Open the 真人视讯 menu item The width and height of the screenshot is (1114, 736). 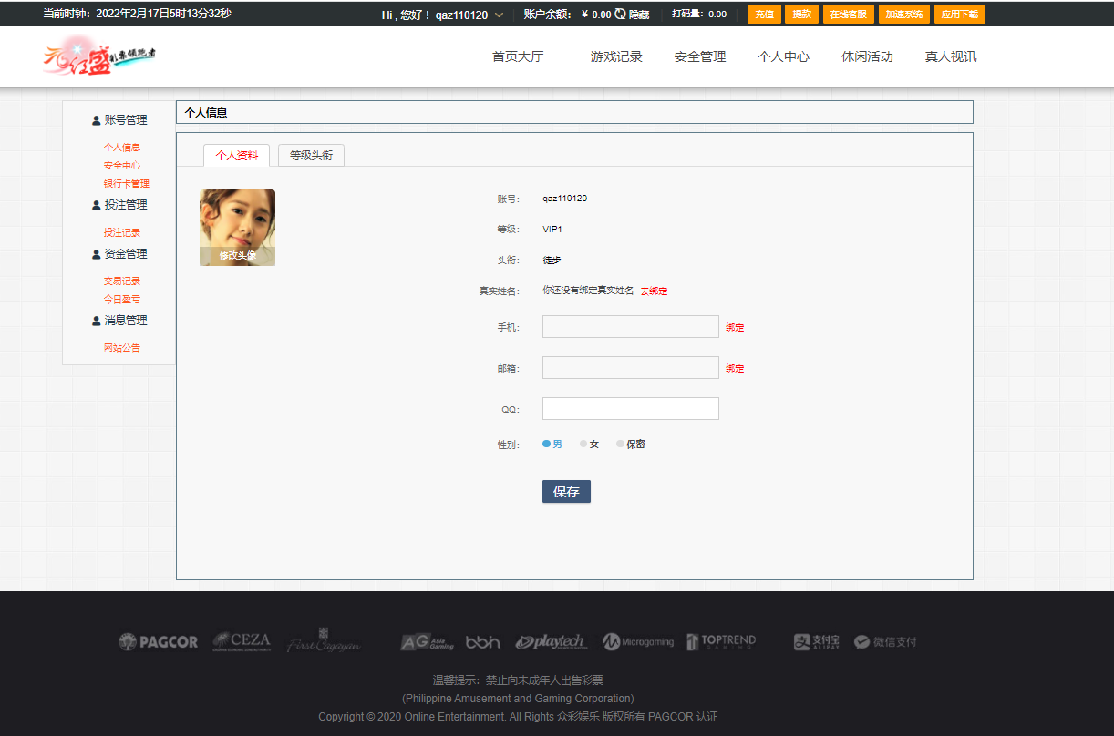click(x=951, y=56)
